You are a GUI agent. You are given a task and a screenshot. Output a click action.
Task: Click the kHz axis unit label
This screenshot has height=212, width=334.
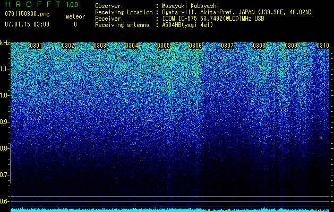[x=5, y=43]
